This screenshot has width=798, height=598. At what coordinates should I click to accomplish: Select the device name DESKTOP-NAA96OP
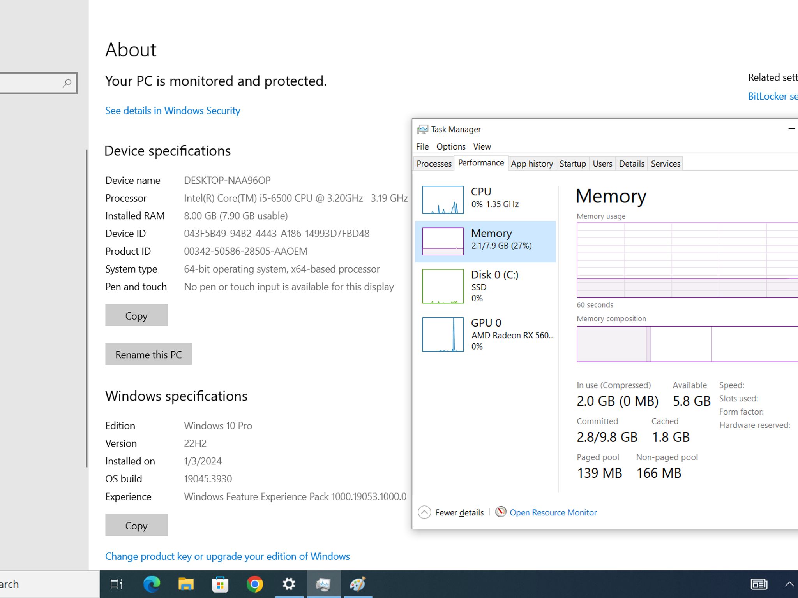(227, 180)
